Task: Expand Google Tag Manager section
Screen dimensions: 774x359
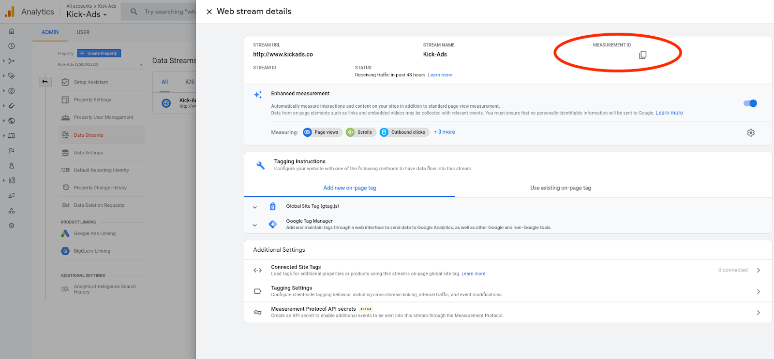Action: 255,225
